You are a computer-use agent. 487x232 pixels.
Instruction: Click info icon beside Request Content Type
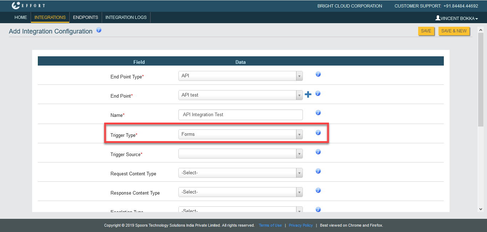tap(318, 171)
